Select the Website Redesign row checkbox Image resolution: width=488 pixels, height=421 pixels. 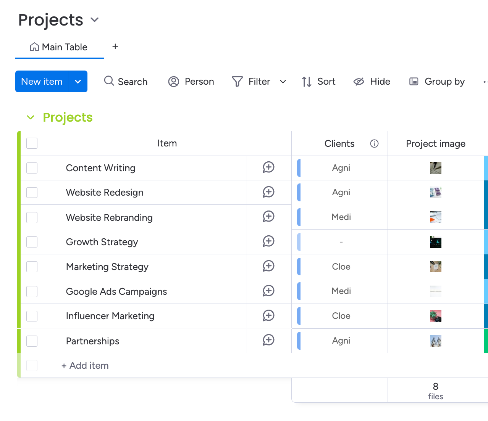coord(32,192)
